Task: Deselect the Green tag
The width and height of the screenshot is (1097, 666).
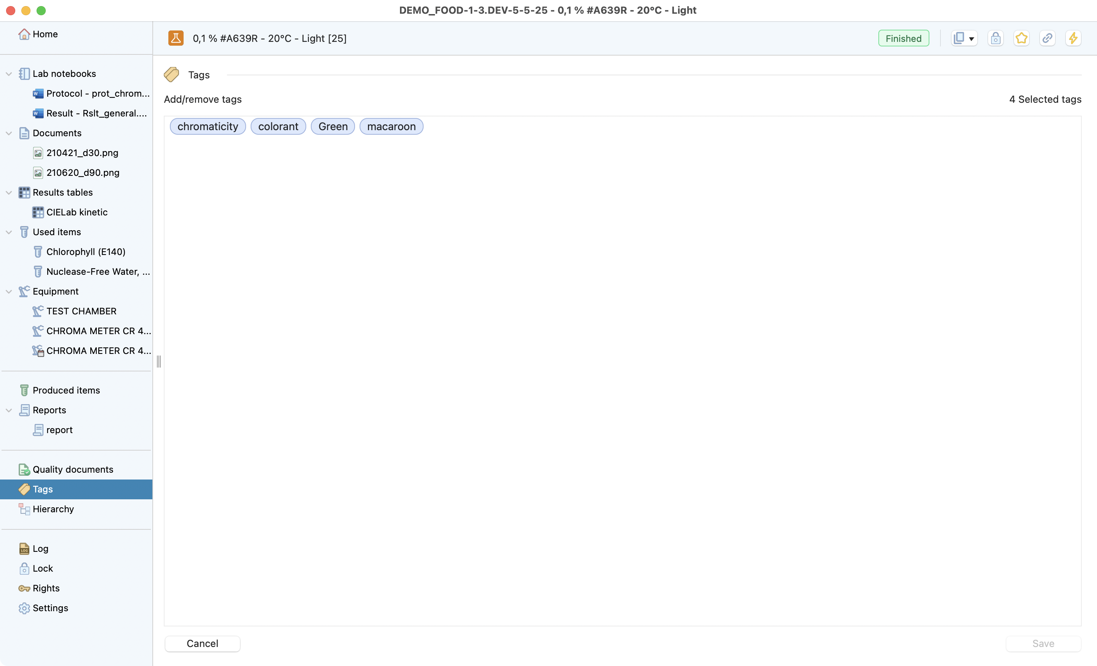Action: coord(333,126)
